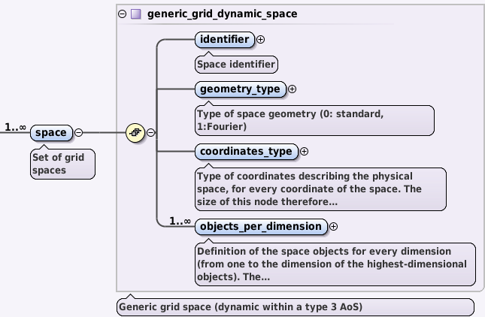Click the 'Type of space geometry' annotation

[314, 120]
